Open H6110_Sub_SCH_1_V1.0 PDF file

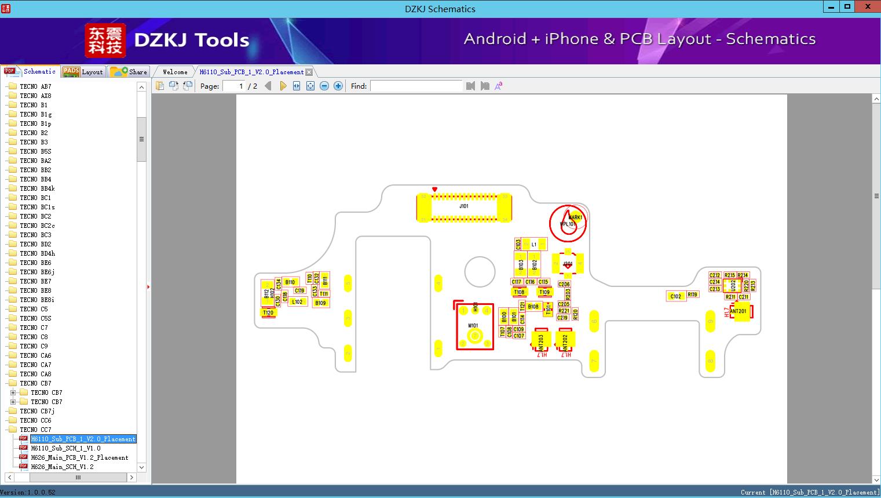[65, 448]
